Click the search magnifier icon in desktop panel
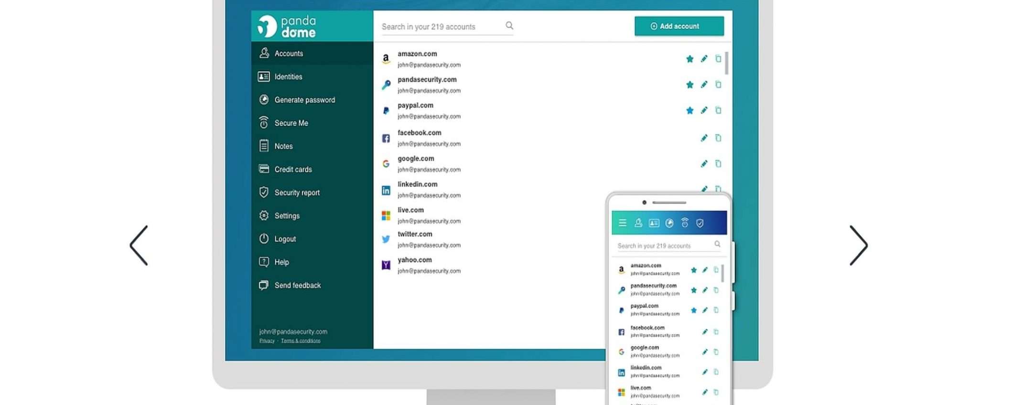The image size is (1013, 405). pyautogui.click(x=509, y=26)
